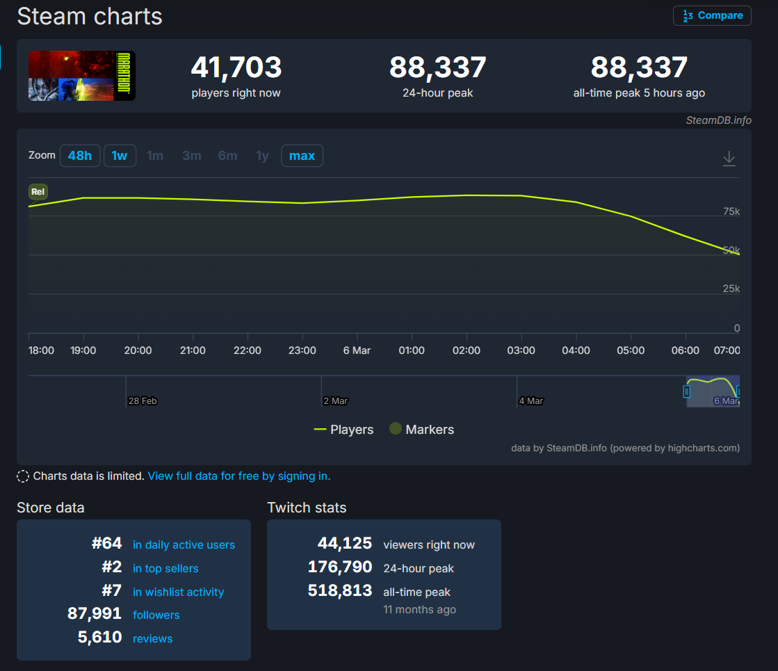
Task: Click the 'Steam charts' heading
Action: 90,17
